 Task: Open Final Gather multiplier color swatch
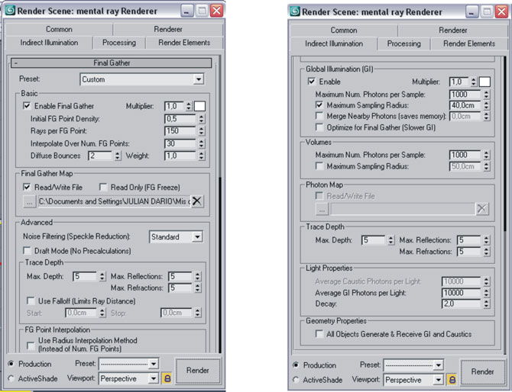pyautogui.click(x=200, y=106)
